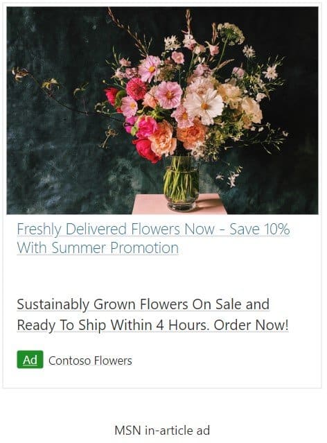
Task: Select the 'With Summer Promotion' headline line
Action: pos(98,247)
